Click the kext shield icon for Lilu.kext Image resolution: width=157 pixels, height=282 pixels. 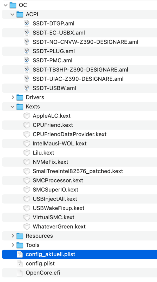[27, 153]
